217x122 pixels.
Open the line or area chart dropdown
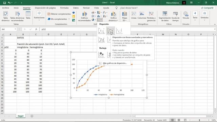click(94, 16)
